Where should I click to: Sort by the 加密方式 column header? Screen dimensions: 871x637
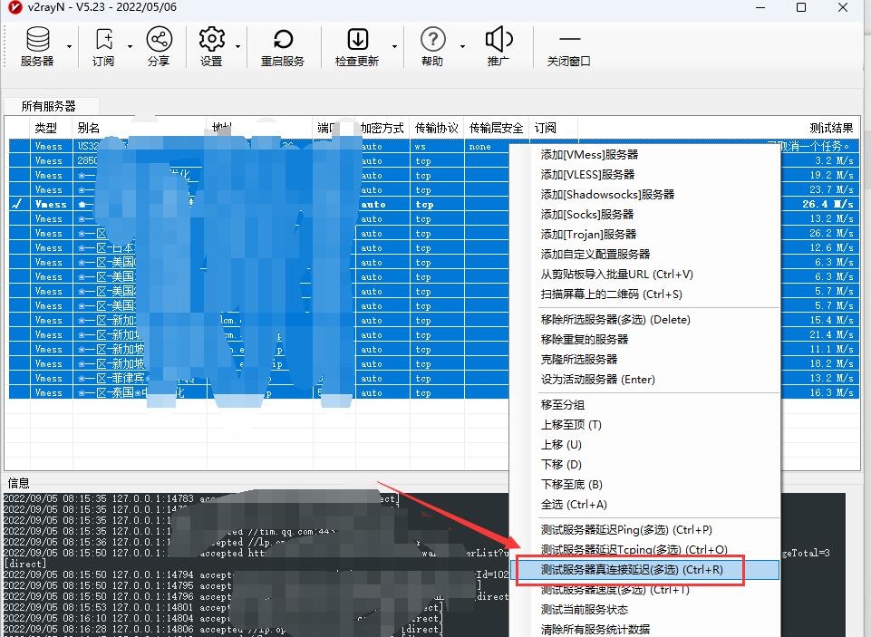(x=382, y=129)
